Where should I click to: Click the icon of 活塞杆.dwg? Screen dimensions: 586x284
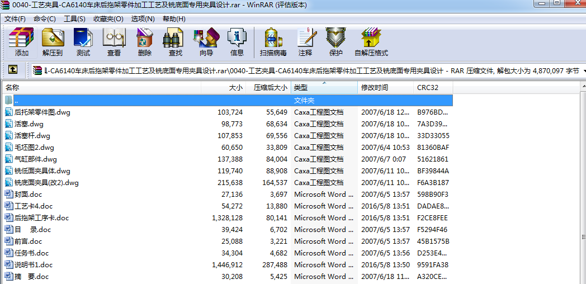9,135
